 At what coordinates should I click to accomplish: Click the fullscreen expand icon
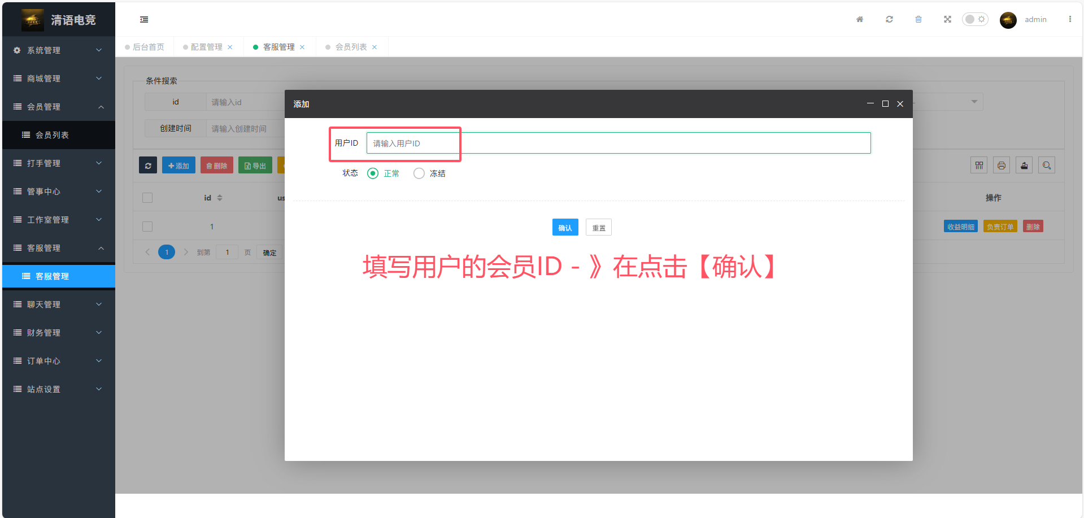[947, 19]
